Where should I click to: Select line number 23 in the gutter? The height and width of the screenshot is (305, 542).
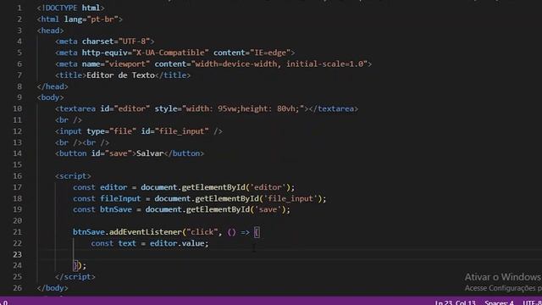[17, 254]
